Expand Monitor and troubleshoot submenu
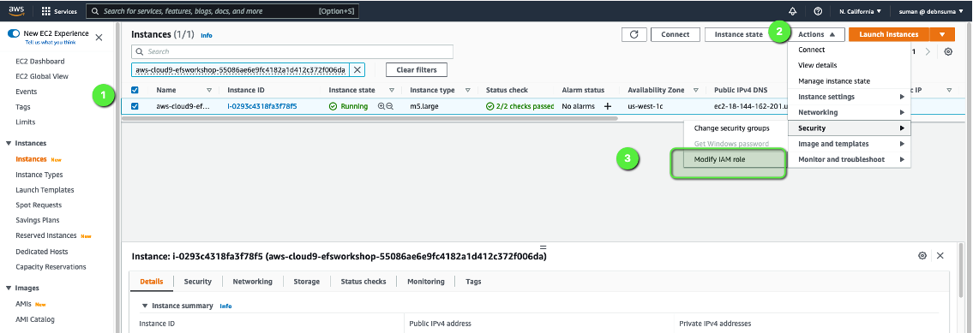This screenshot has height=333, width=973. 849,159
